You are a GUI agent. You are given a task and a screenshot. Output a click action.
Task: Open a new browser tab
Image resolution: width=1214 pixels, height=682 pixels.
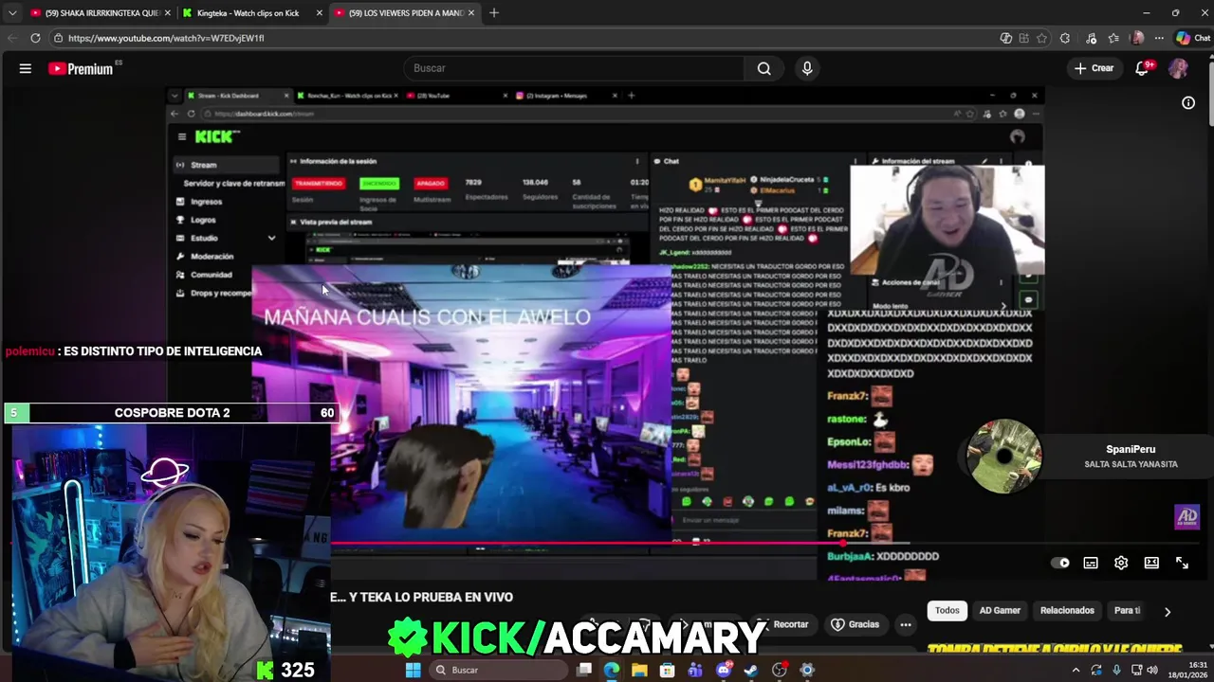point(494,13)
